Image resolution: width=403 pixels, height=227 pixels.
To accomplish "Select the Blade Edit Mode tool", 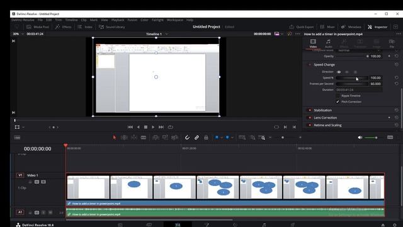I will 144,137.
